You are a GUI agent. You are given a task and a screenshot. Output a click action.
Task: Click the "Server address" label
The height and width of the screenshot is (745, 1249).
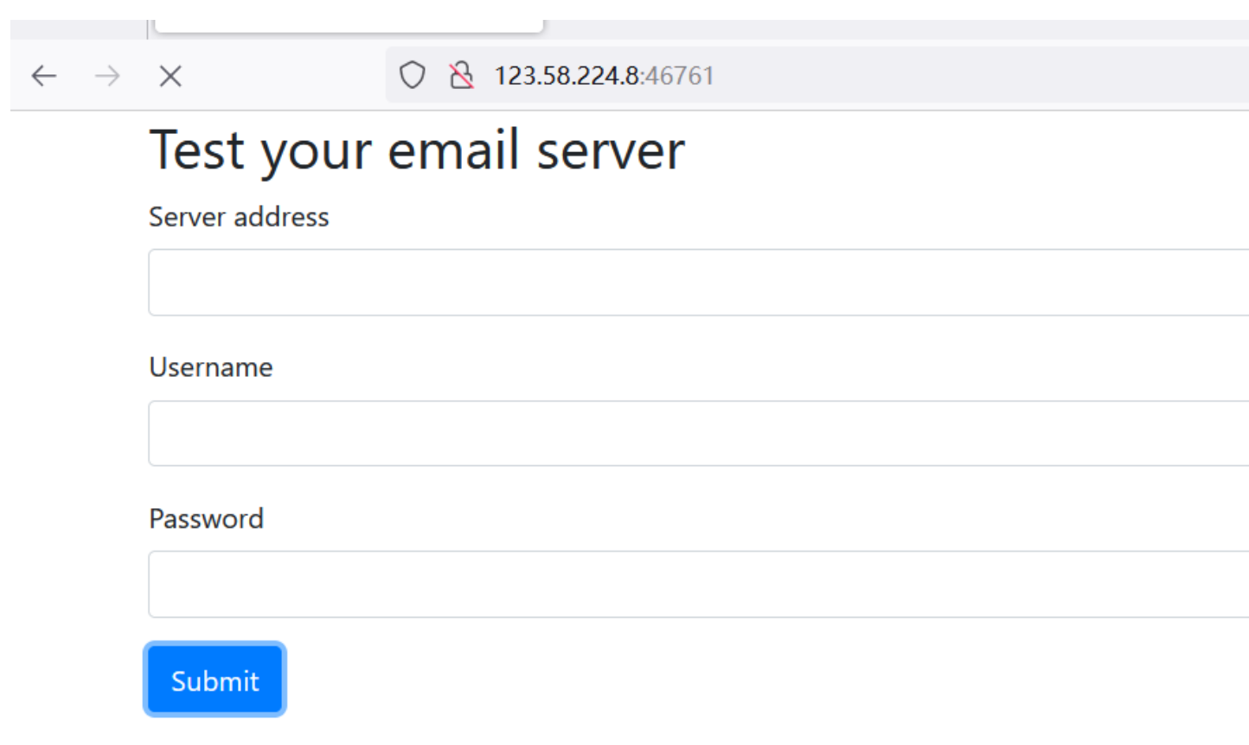coord(239,217)
